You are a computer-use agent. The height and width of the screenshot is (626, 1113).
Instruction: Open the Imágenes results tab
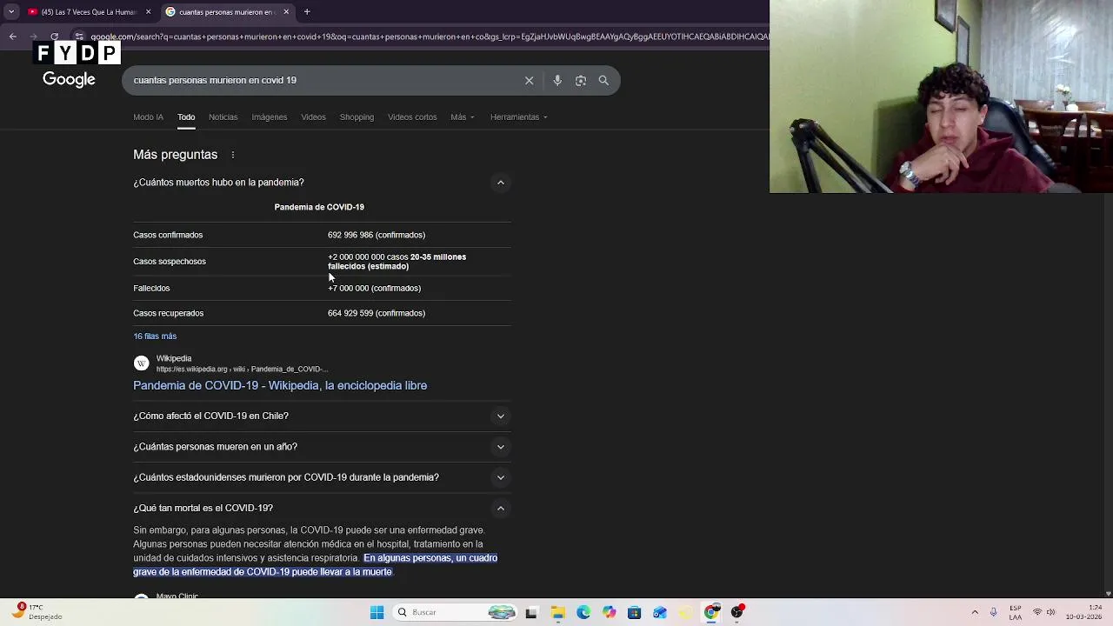click(x=269, y=117)
